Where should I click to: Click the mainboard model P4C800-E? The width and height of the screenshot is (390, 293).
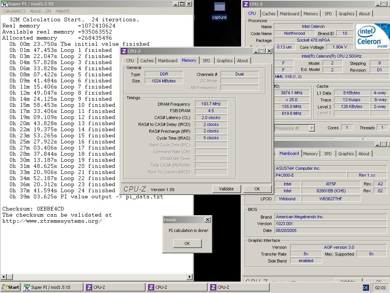click(310, 175)
